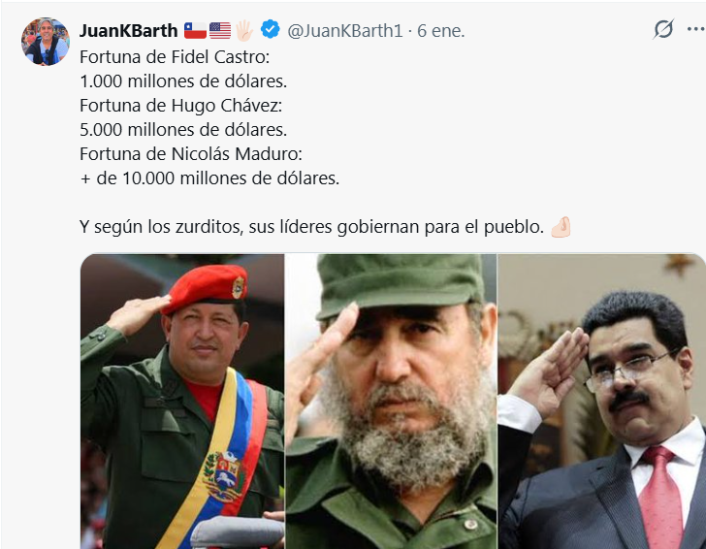Click the raised hand emoji
Screen dimensions: 706x549
(x=244, y=31)
